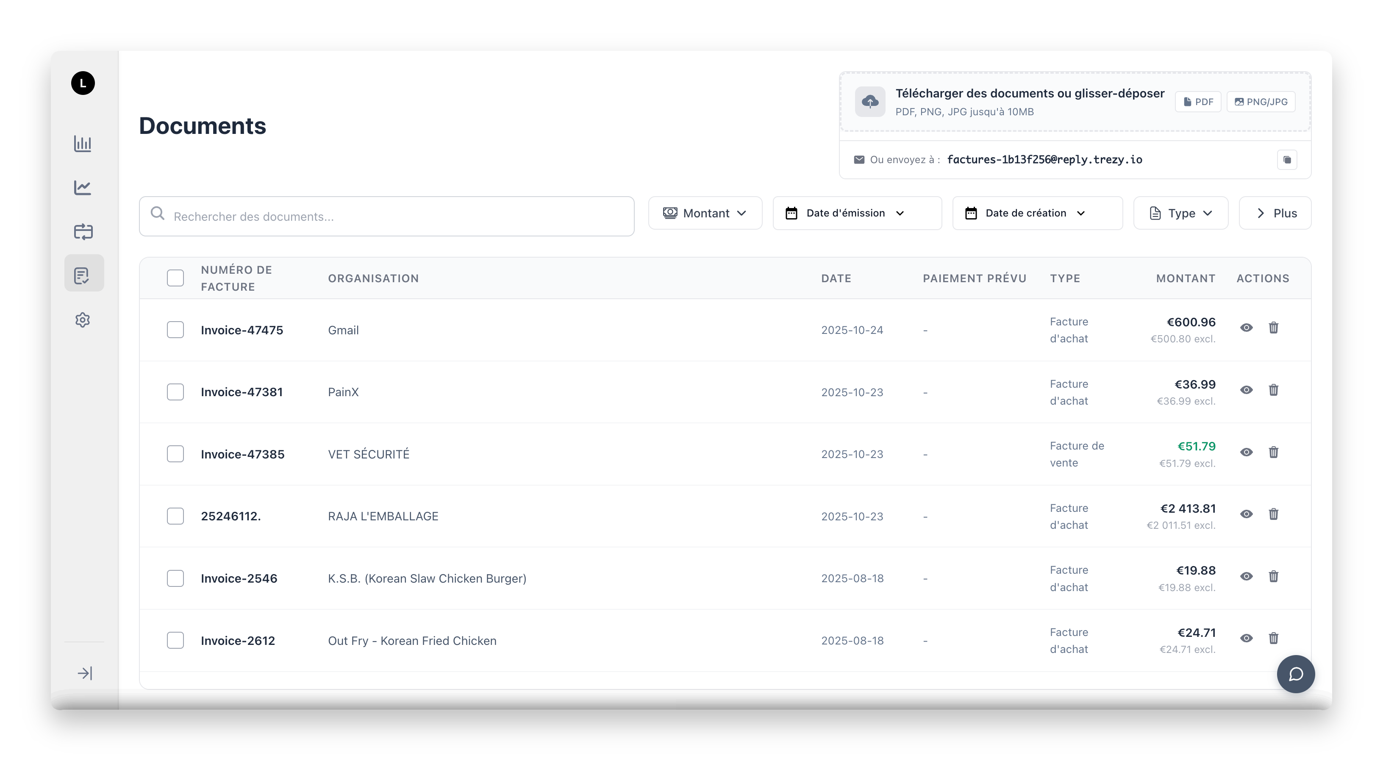Expand the Plus more filters button
The height and width of the screenshot is (761, 1383).
pyautogui.click(x=1275, y=213)
